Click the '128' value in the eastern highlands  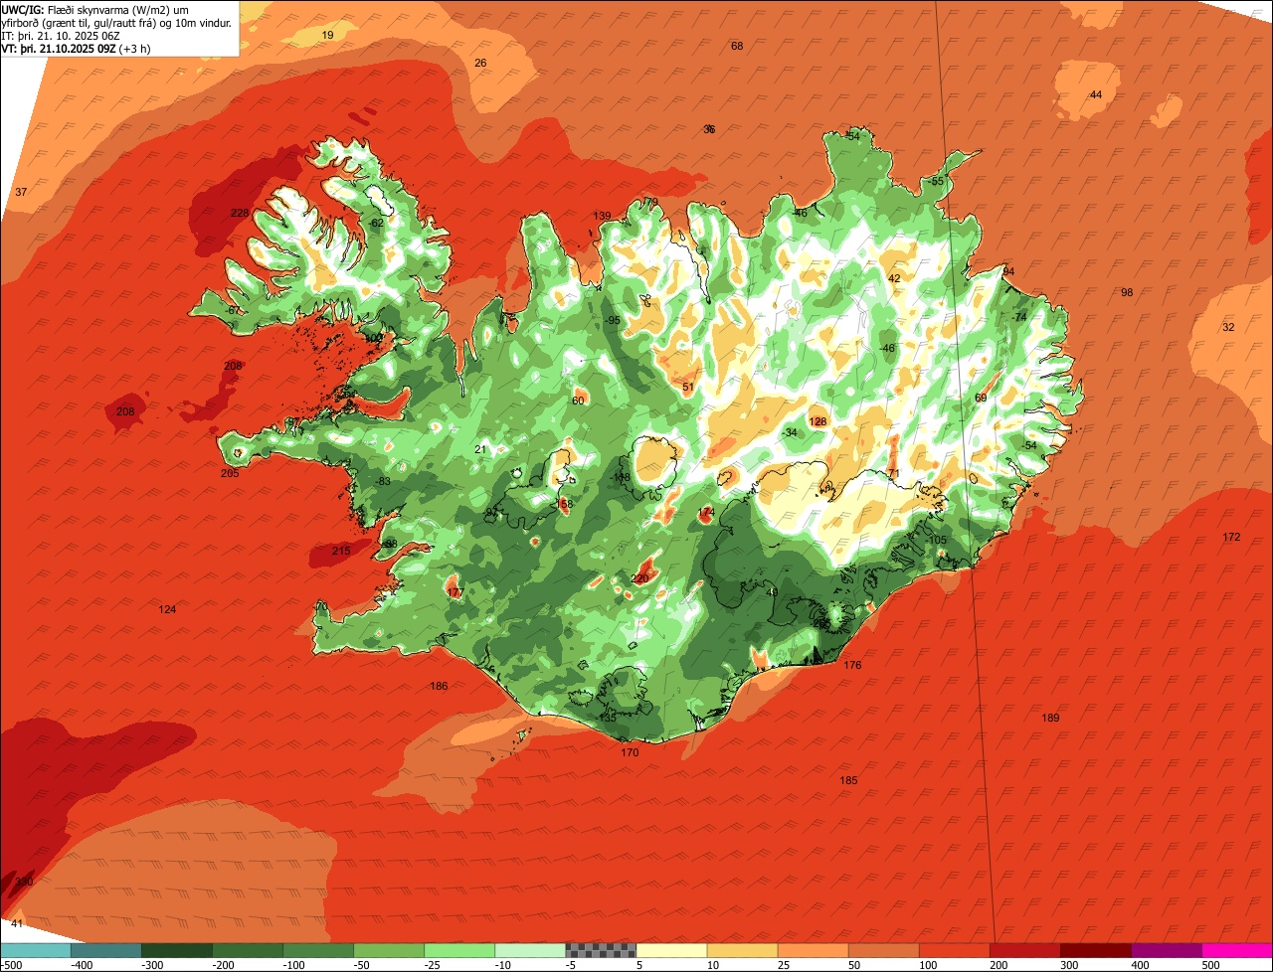(818, 422)
